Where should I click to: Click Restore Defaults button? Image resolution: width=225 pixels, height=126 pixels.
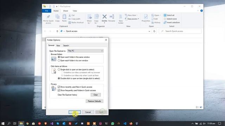coord(95,101)
